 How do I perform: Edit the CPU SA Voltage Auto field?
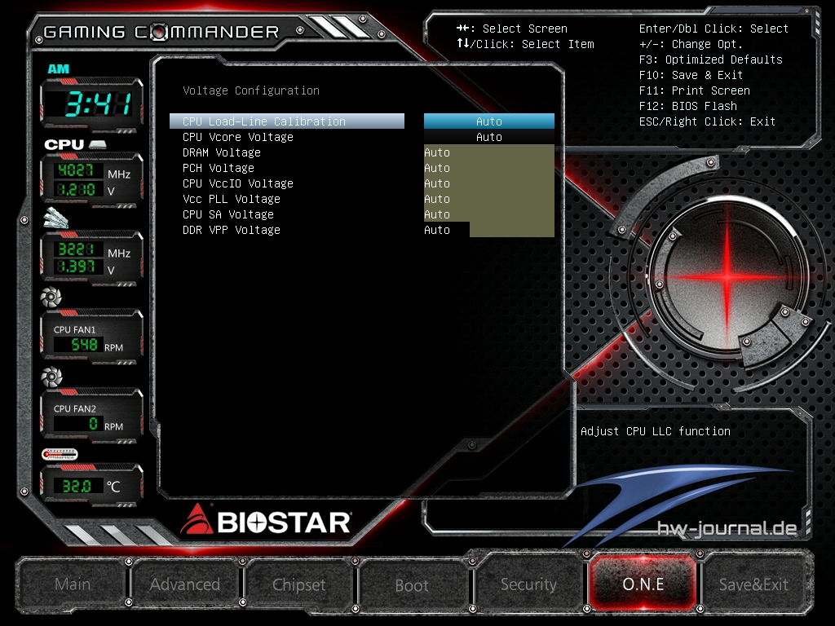point(489,214)
